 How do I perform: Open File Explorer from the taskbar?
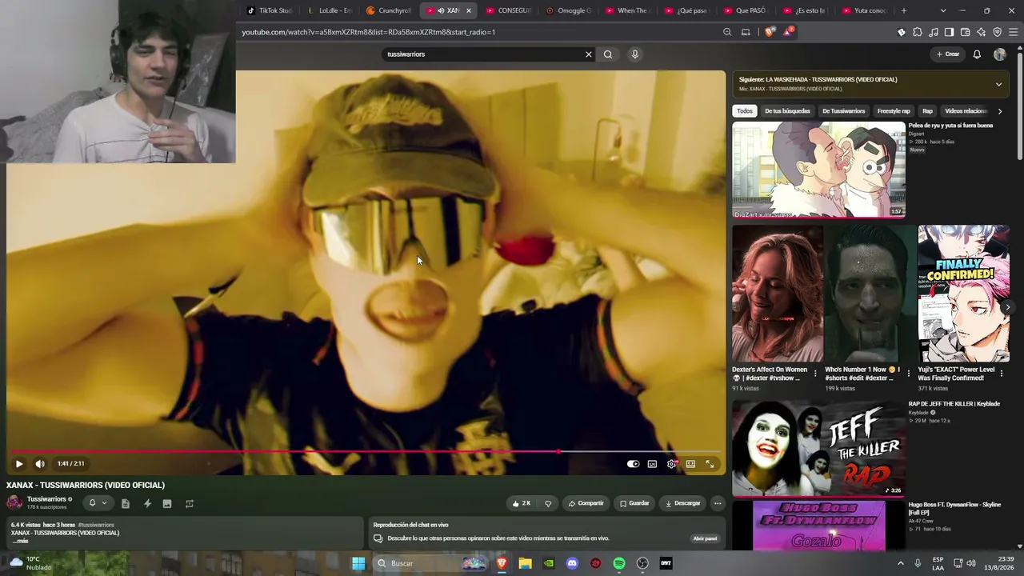[525, 563]
